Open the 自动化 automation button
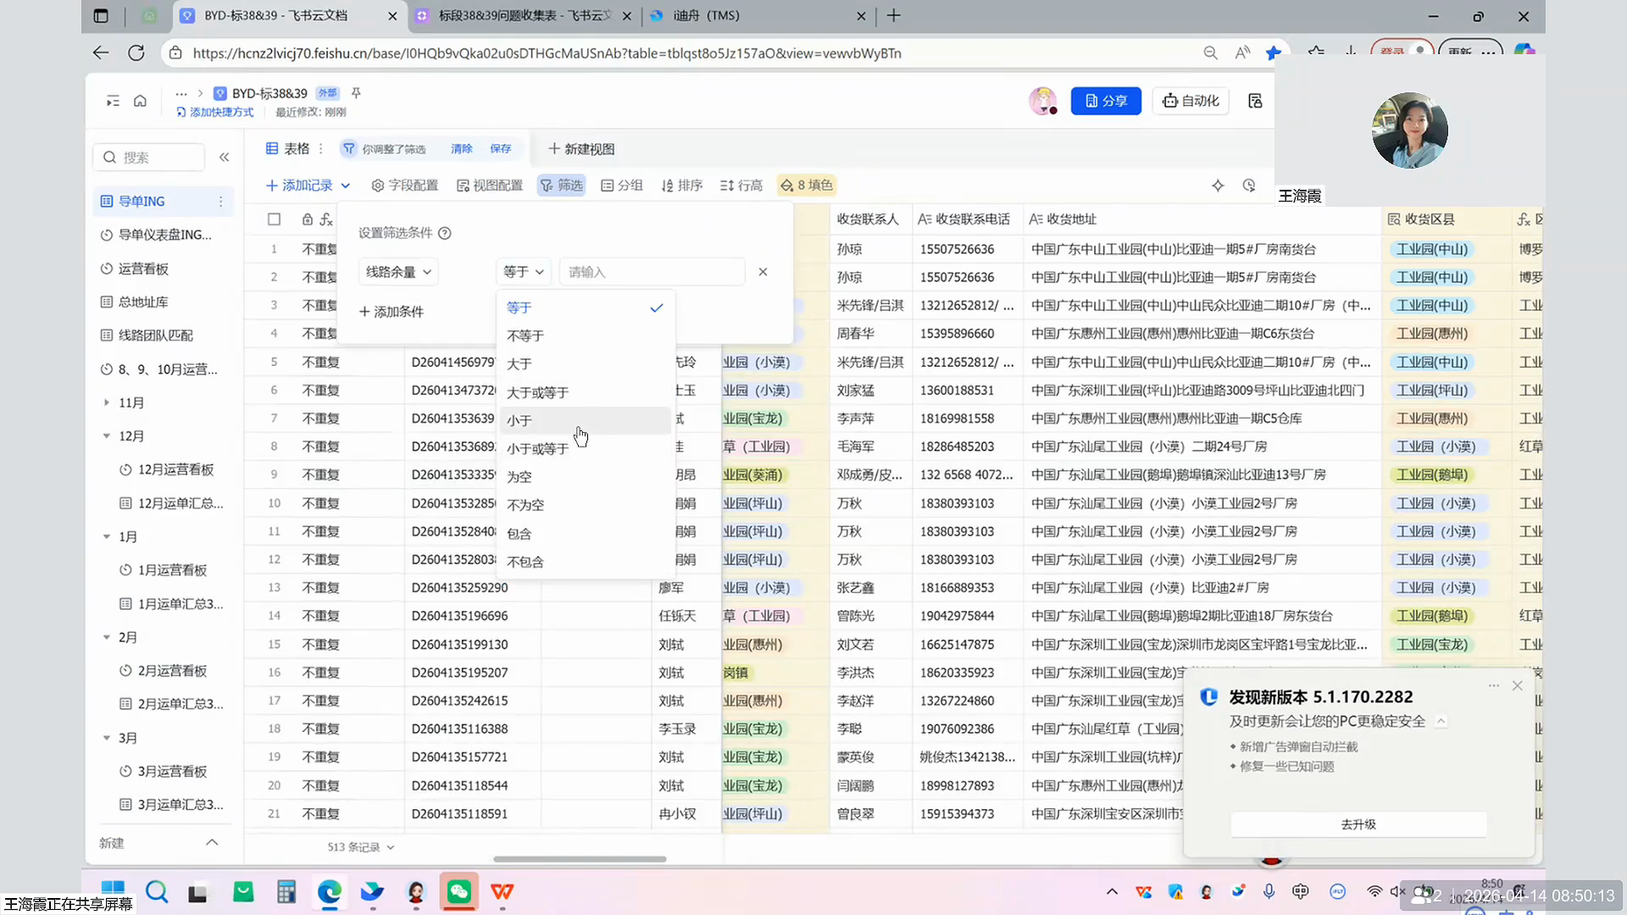1627x915 pixels. pyautogui.click(x=1191, y=101)
